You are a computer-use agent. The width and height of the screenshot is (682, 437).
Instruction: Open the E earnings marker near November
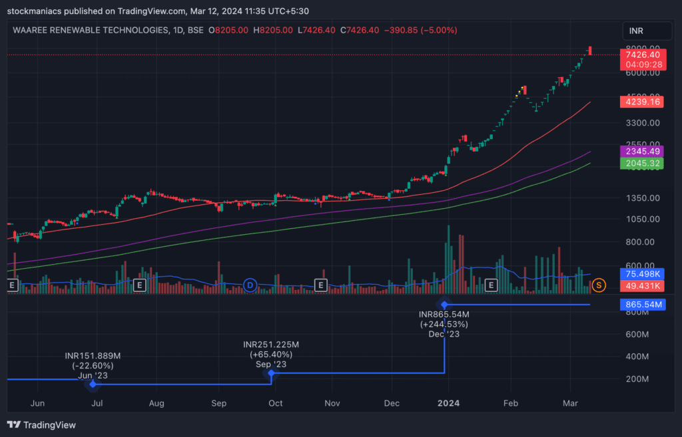[x=320, y=285]
